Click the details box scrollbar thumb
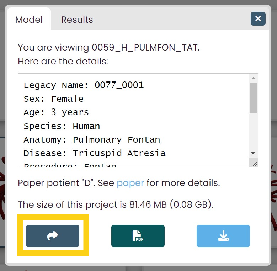This screenshot has width=277, height=271. [x=253, y=98]
